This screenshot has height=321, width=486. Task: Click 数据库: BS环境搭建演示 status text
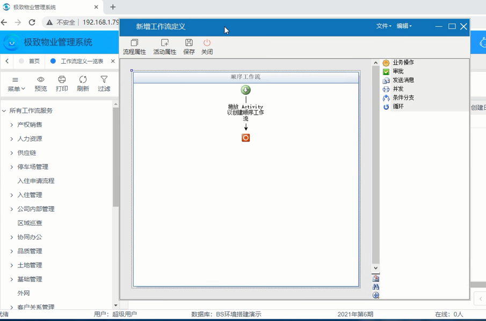pyautogui.click(x=226, y=314)
